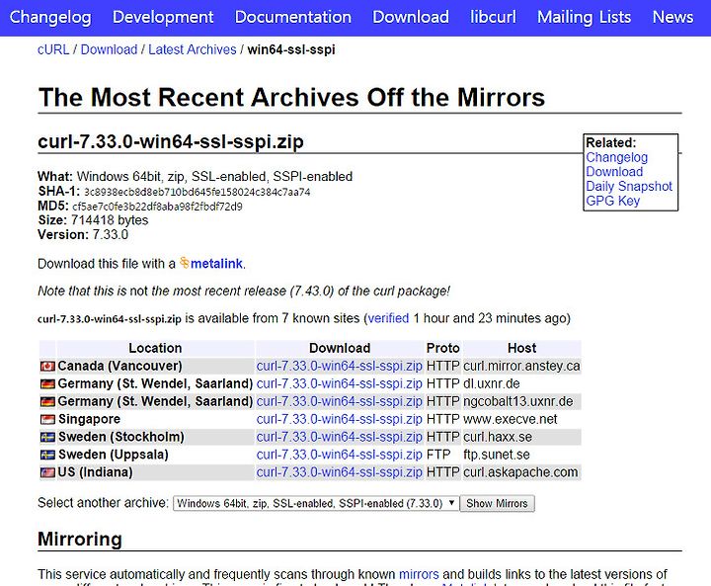Click the 'Version: 7.33.0' text
This screenshot has width=711, height=586.
[x=83, y=234]
